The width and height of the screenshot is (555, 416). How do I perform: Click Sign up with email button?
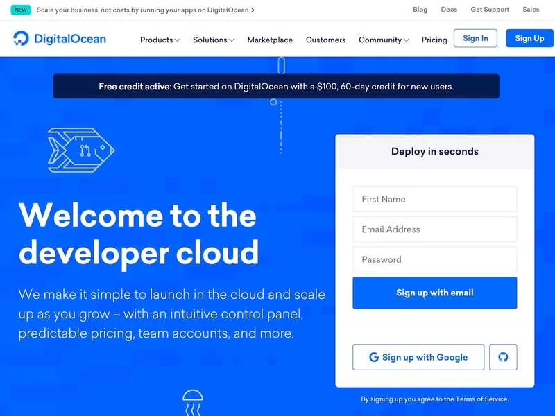(x=434, y=293)
